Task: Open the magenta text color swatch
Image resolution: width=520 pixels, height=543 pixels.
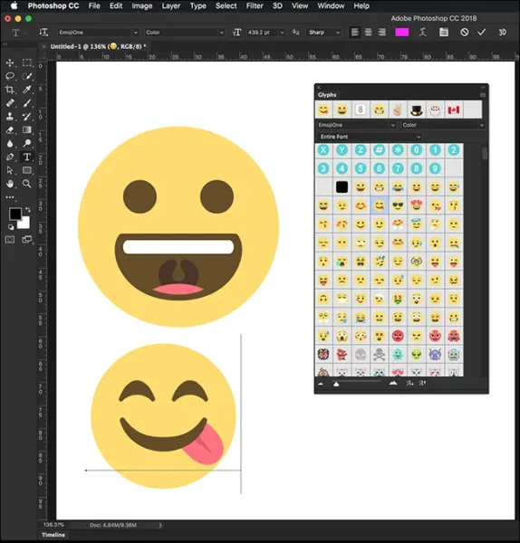Action: [402, 33]
